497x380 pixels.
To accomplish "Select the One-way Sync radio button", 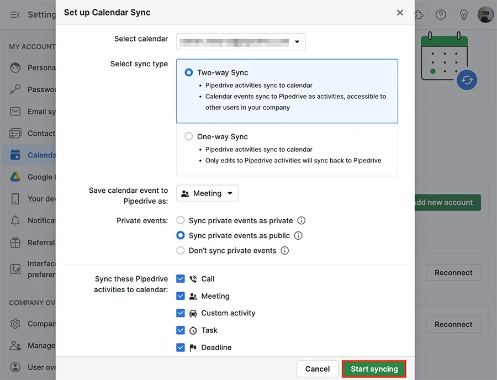I will pyautogui.click(x=189, y=136).
